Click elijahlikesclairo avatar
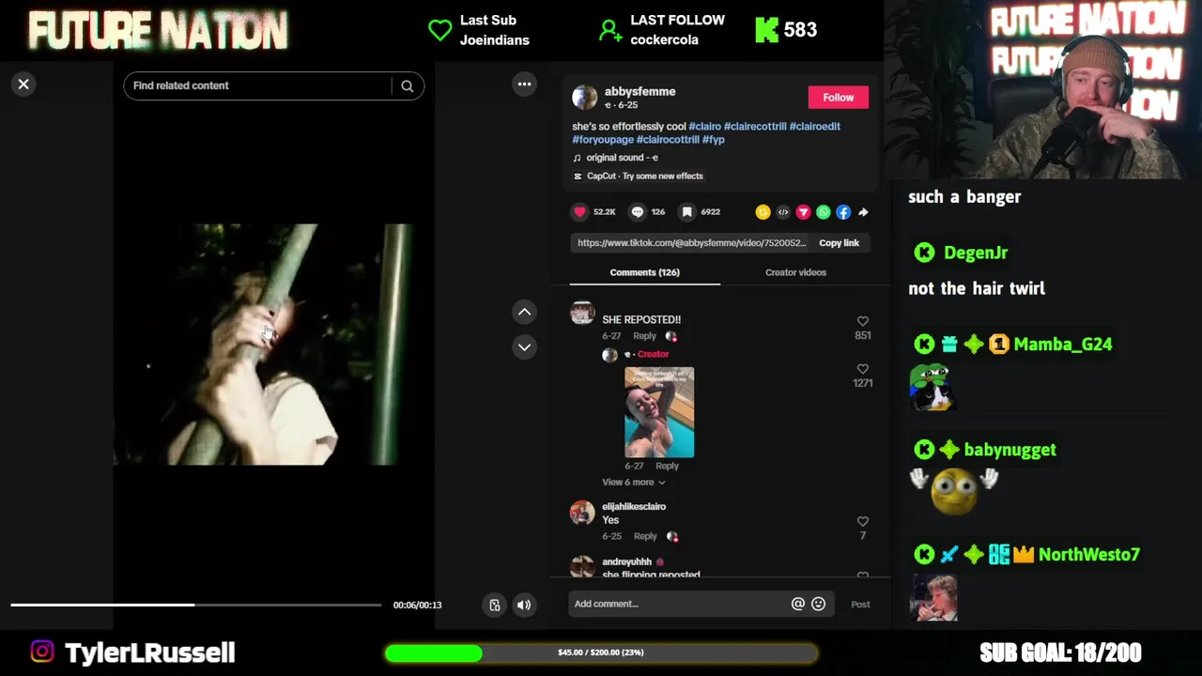Screen dimensions: 1202x676 point(582,512)
